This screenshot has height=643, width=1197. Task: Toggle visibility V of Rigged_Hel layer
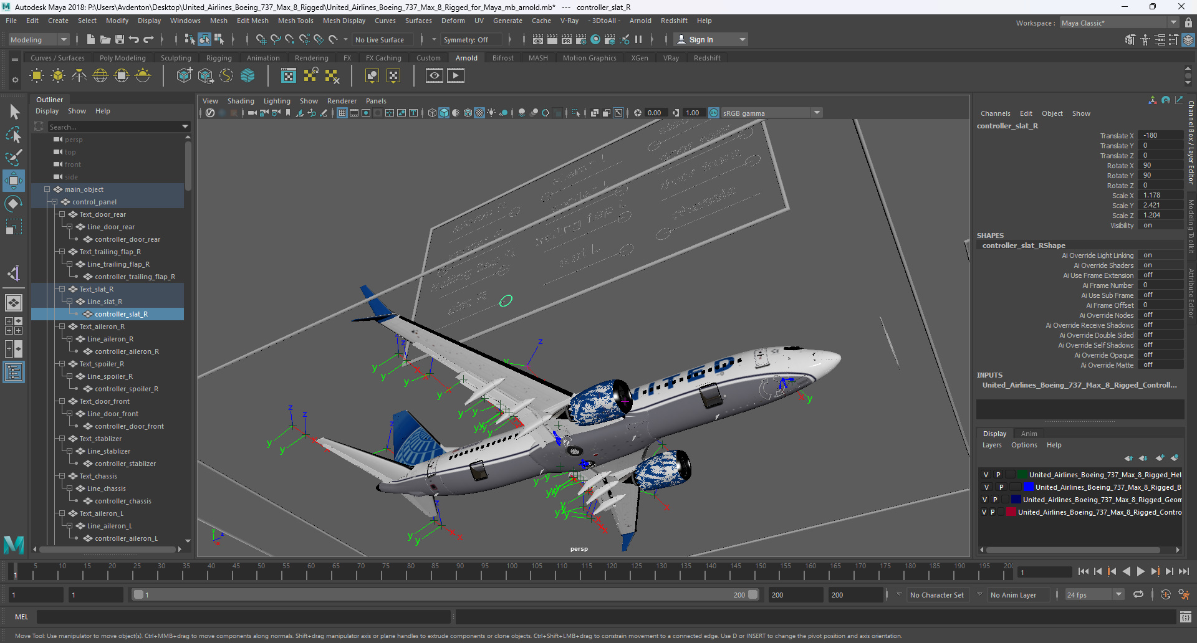[x=986, y=475]
